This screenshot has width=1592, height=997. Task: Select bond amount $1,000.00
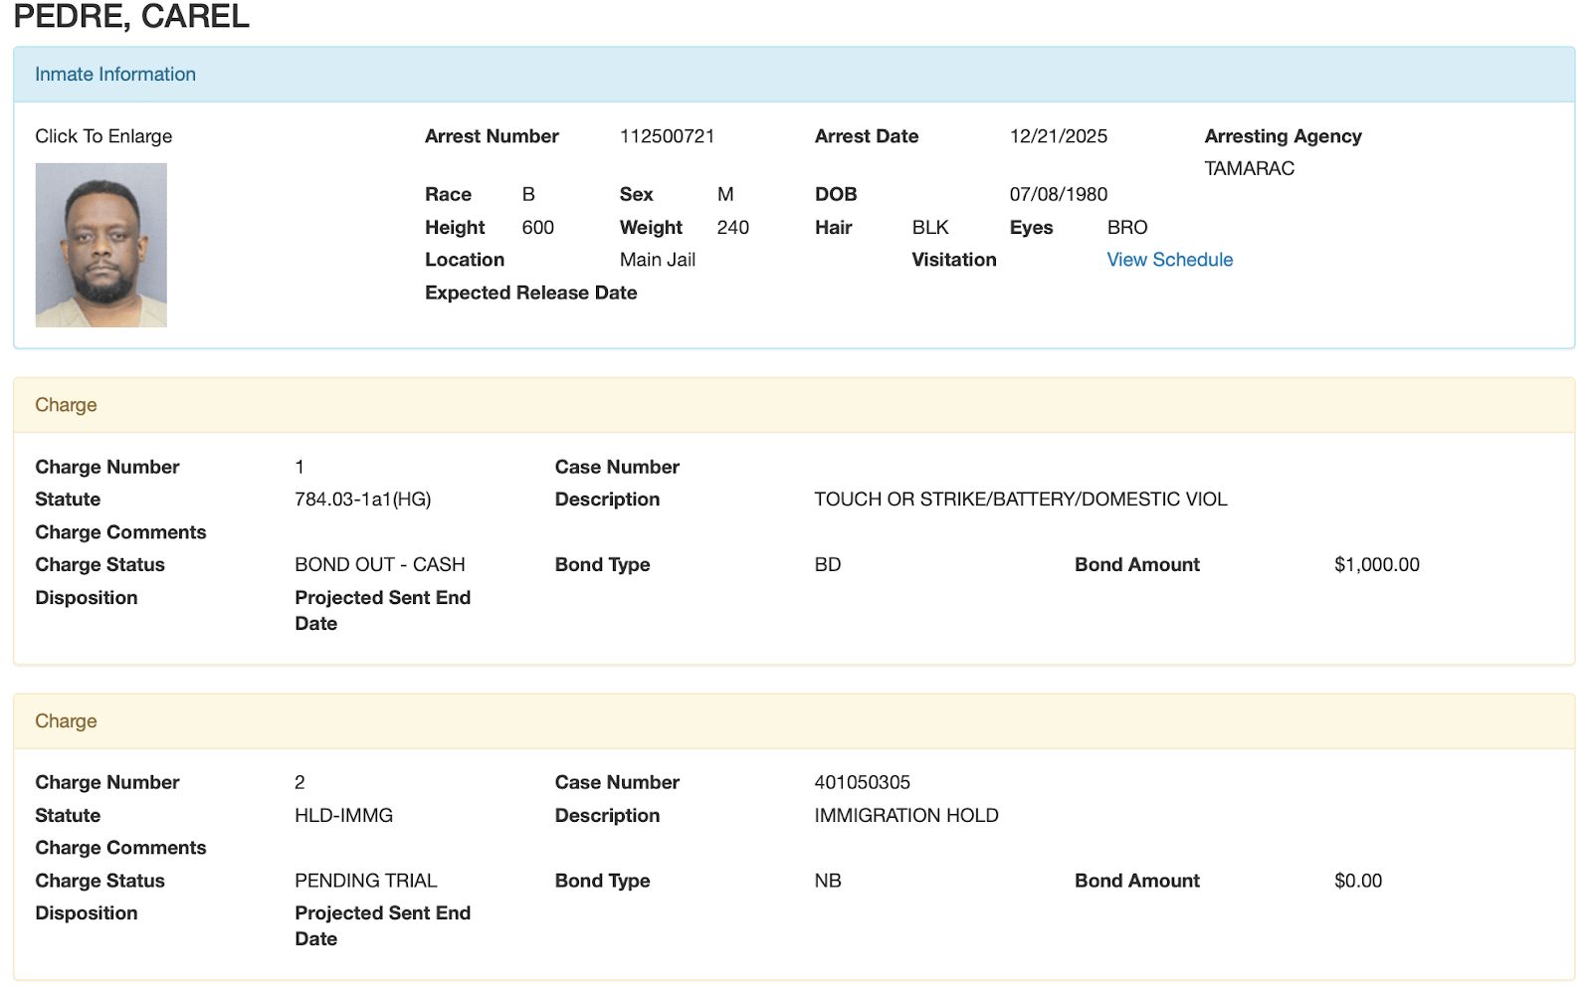(1376, 564)
